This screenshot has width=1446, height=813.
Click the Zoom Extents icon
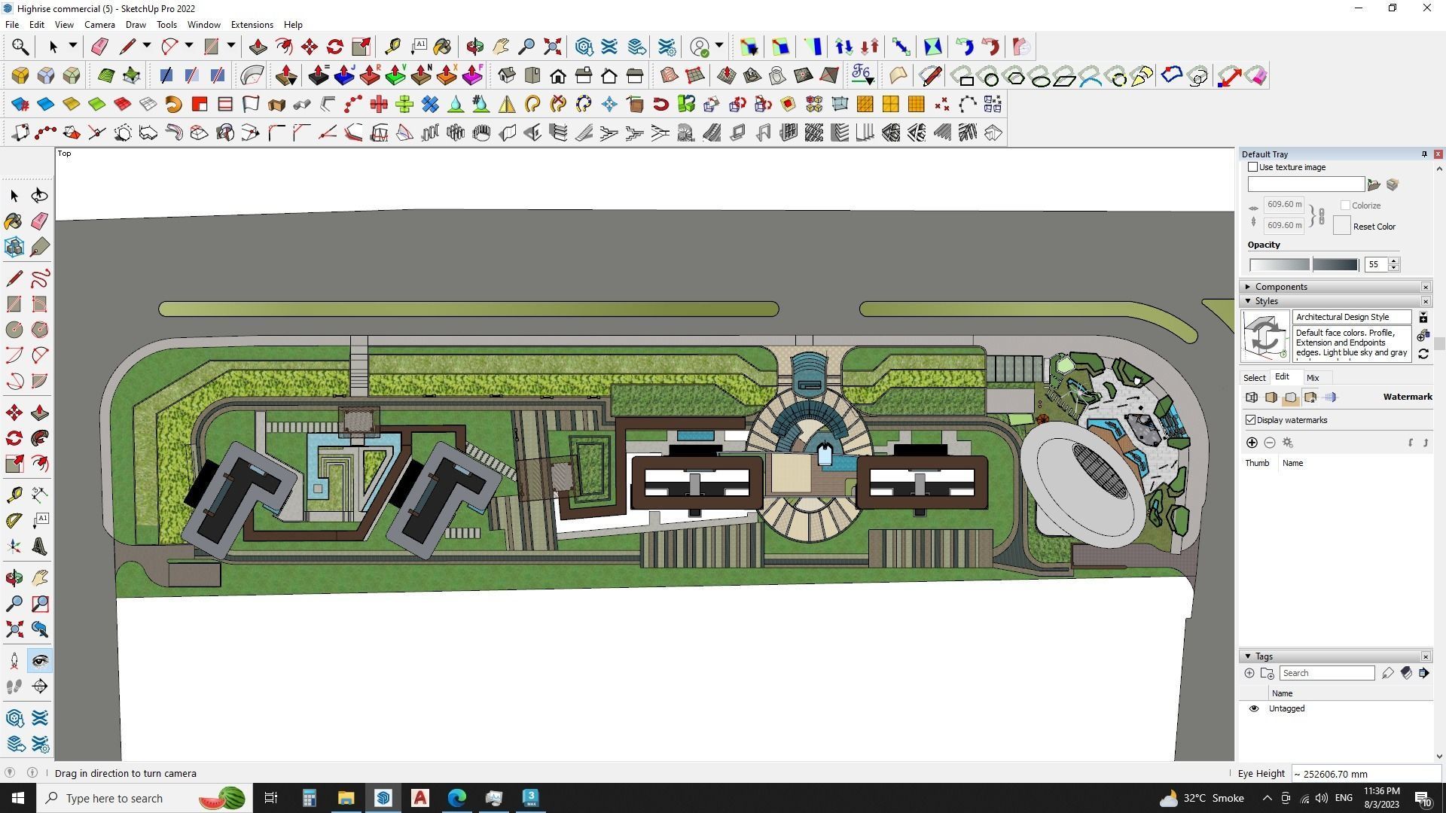point(14,629)
